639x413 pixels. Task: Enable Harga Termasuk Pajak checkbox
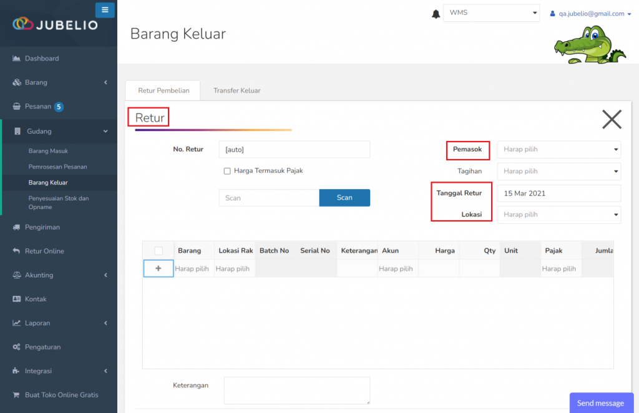pyautogui.click(x=227, y=171)
